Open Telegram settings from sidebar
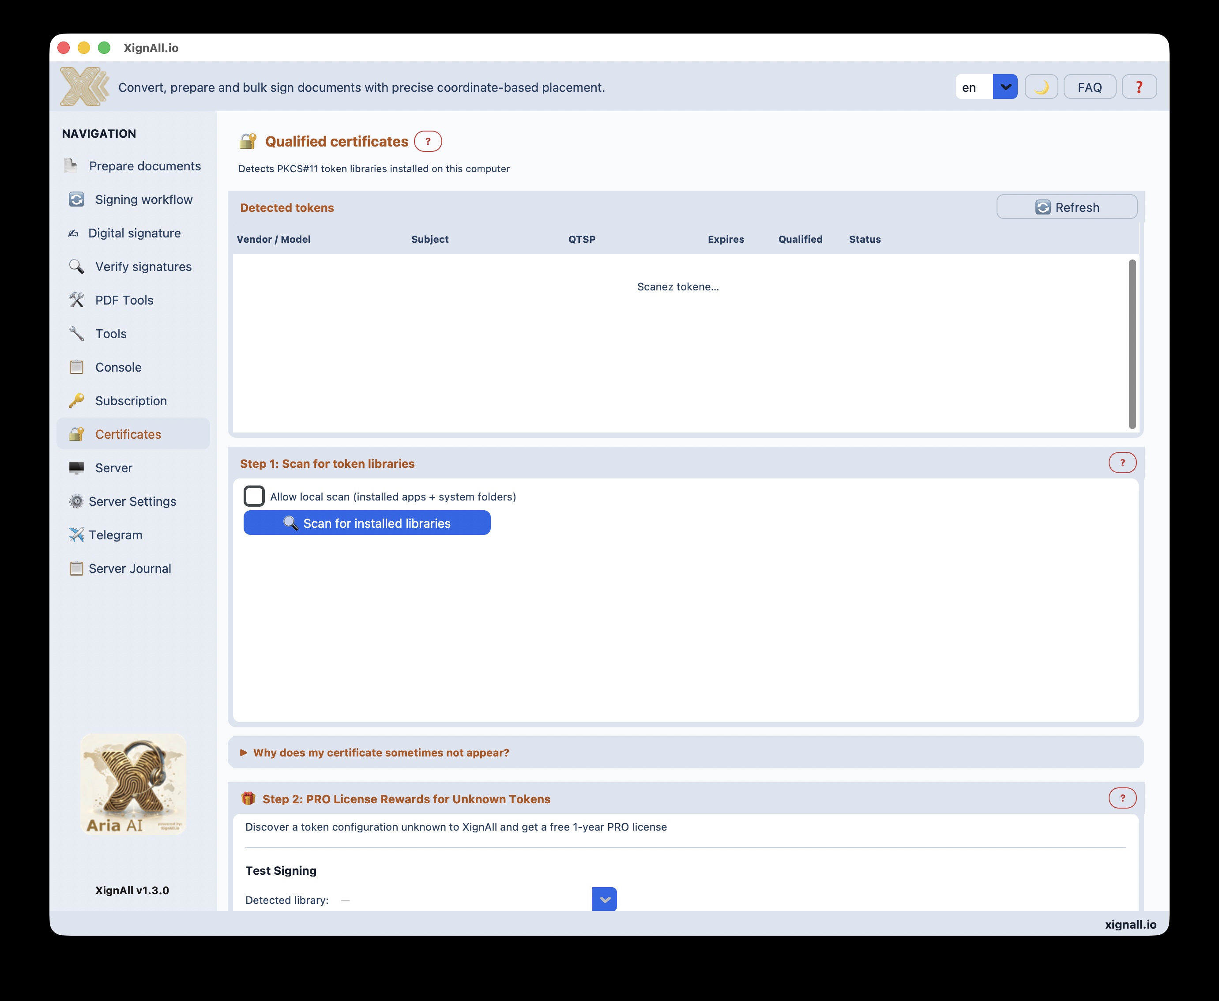 [133, 534]
